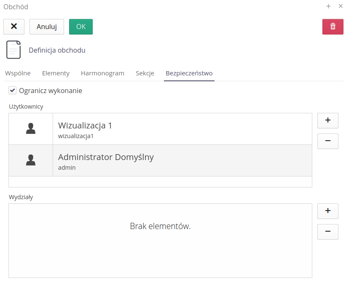Add a user with the plus button
The width and height of the screenshot is (346, 283).
coord(327,120)
